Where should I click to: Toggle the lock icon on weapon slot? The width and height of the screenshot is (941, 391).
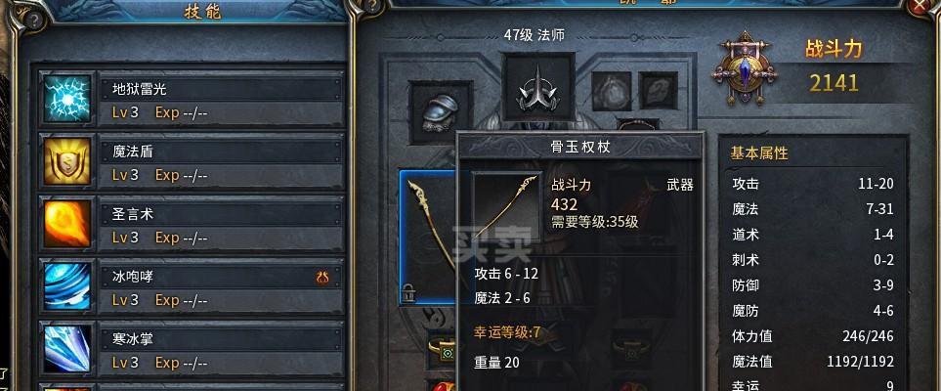[408, 293]
